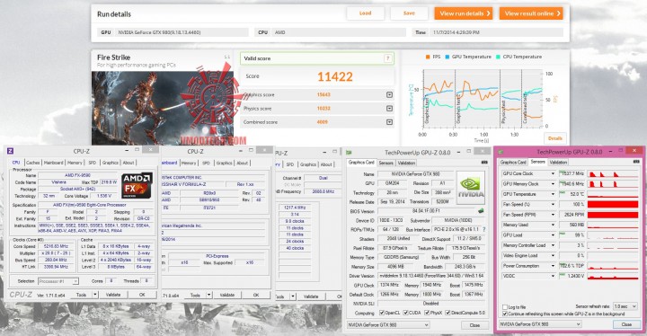Toggle the CUDA checkbox
Viewport: 647px width, 336px height.
[x=405, y=313]
